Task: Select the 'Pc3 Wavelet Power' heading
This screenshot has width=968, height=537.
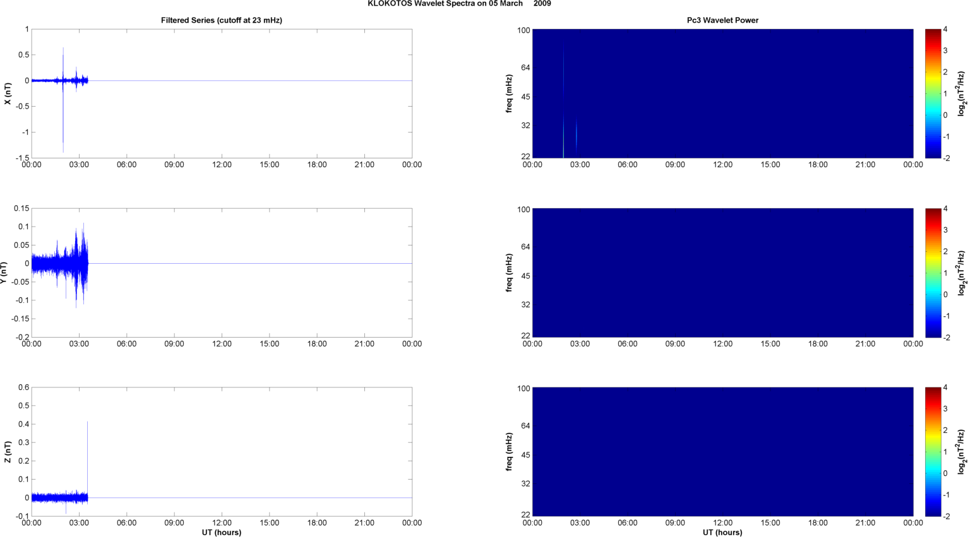Action: (722, 20)
